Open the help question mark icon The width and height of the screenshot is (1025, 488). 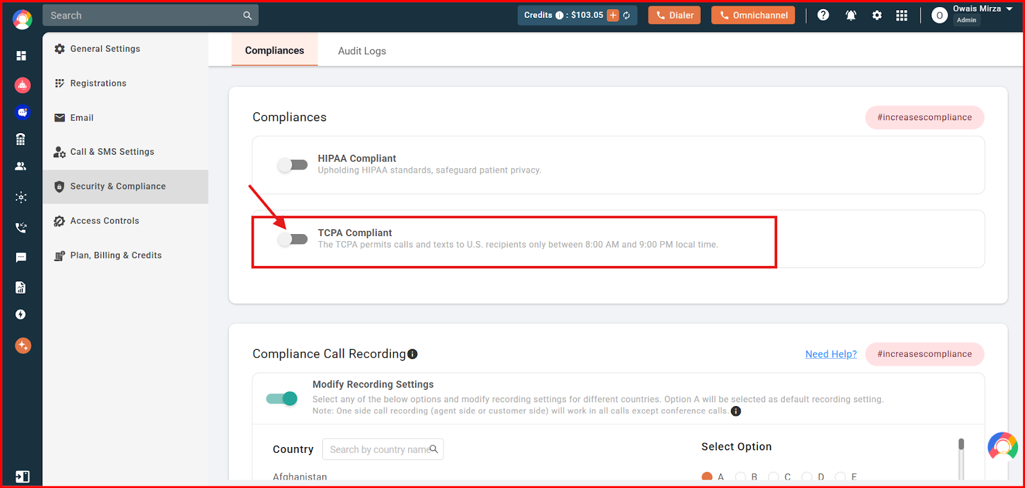823,15
